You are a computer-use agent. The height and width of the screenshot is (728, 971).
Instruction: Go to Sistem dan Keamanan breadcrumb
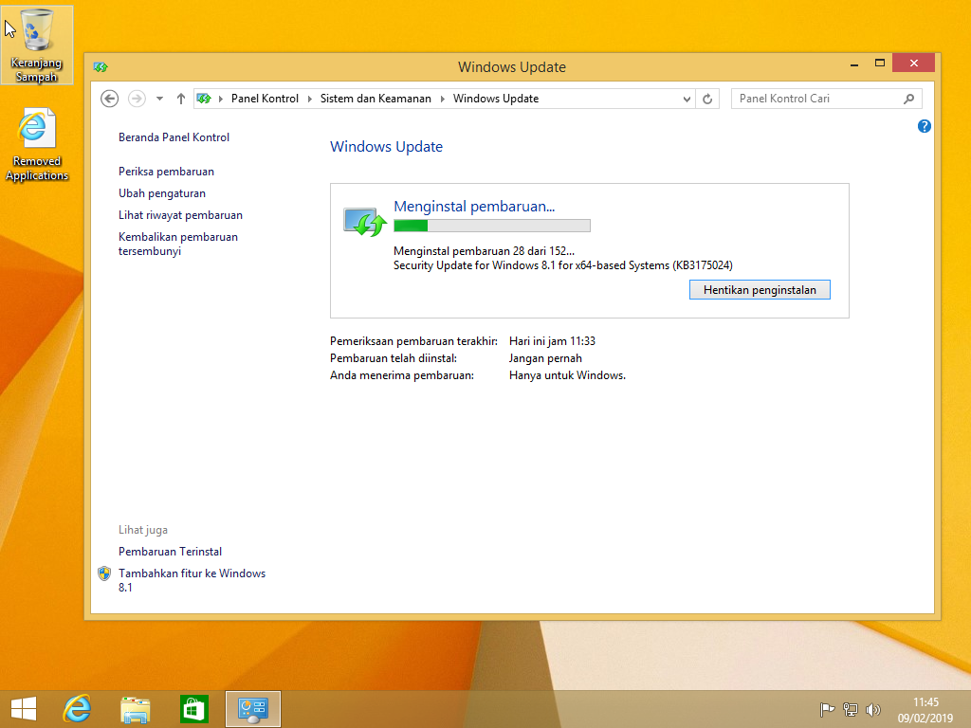tap(376, 99)
